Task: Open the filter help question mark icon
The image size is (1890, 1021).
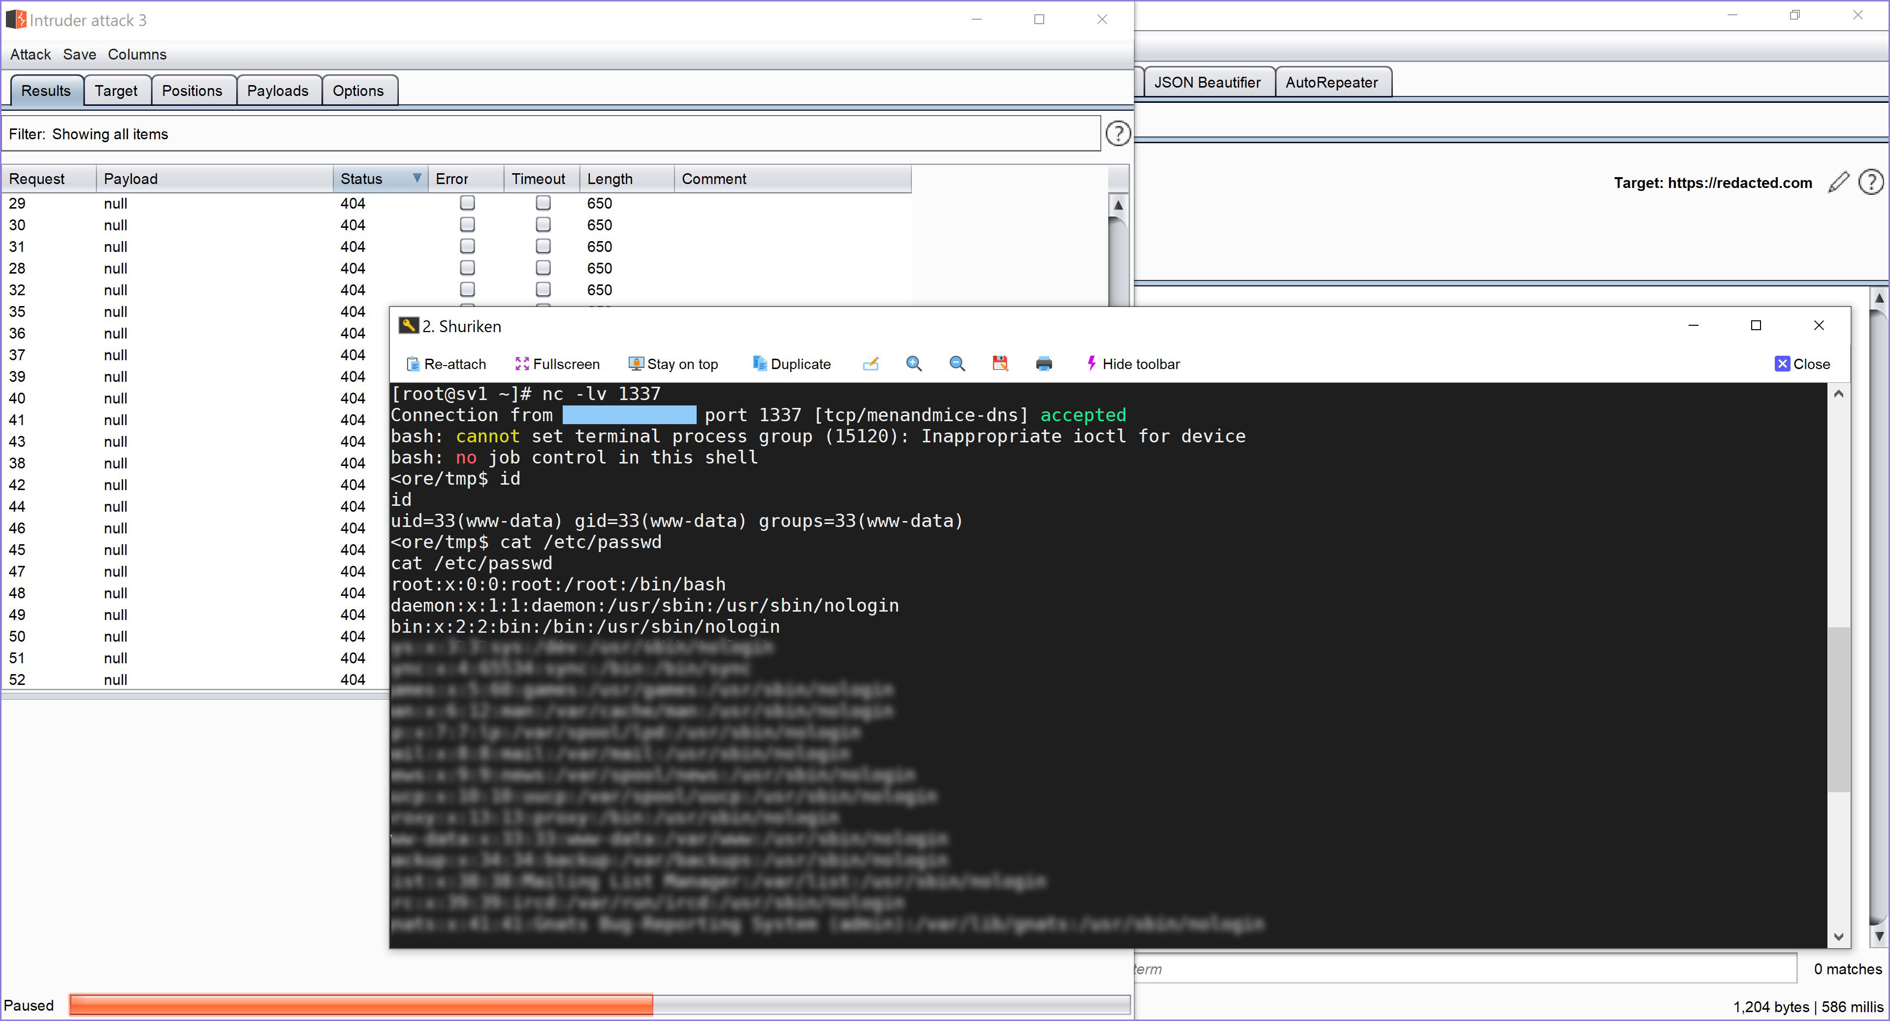Action: tap(1118, 133)
